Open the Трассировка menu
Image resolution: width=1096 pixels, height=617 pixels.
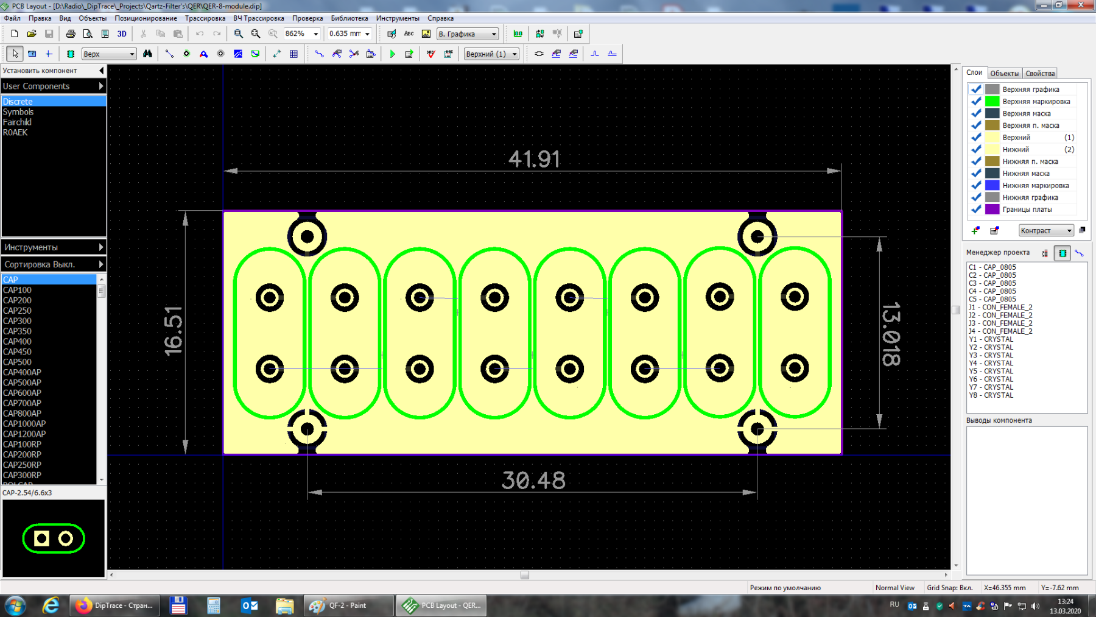click(205, 18)
